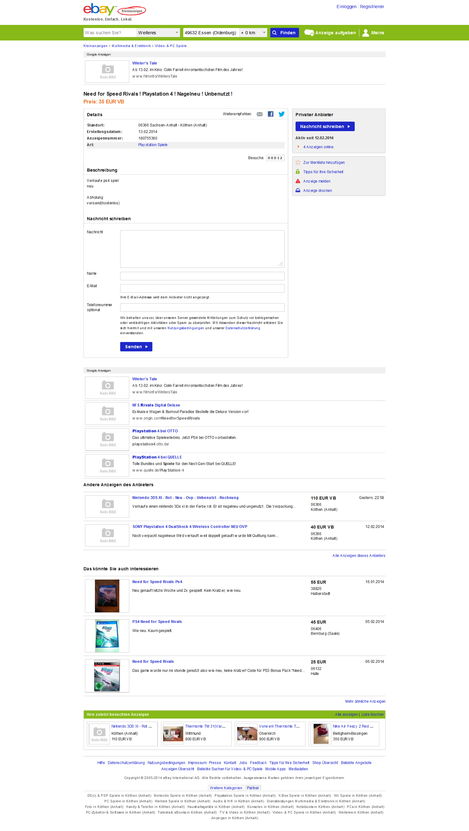The width and height of the screenshot is (469, 831).
Task: Click the Name input field
Action: click(x=202, y=276)
